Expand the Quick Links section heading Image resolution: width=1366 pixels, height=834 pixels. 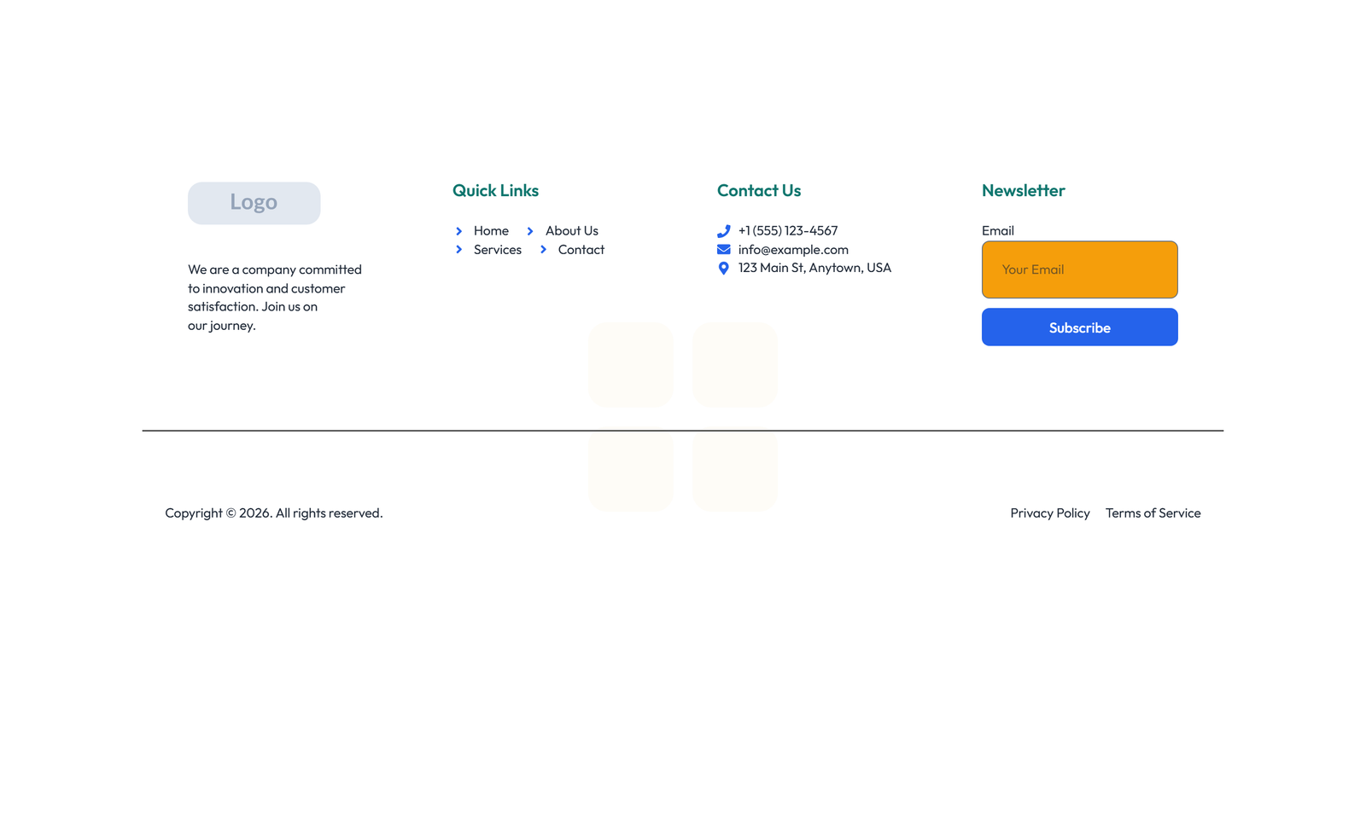click(495, 190)
